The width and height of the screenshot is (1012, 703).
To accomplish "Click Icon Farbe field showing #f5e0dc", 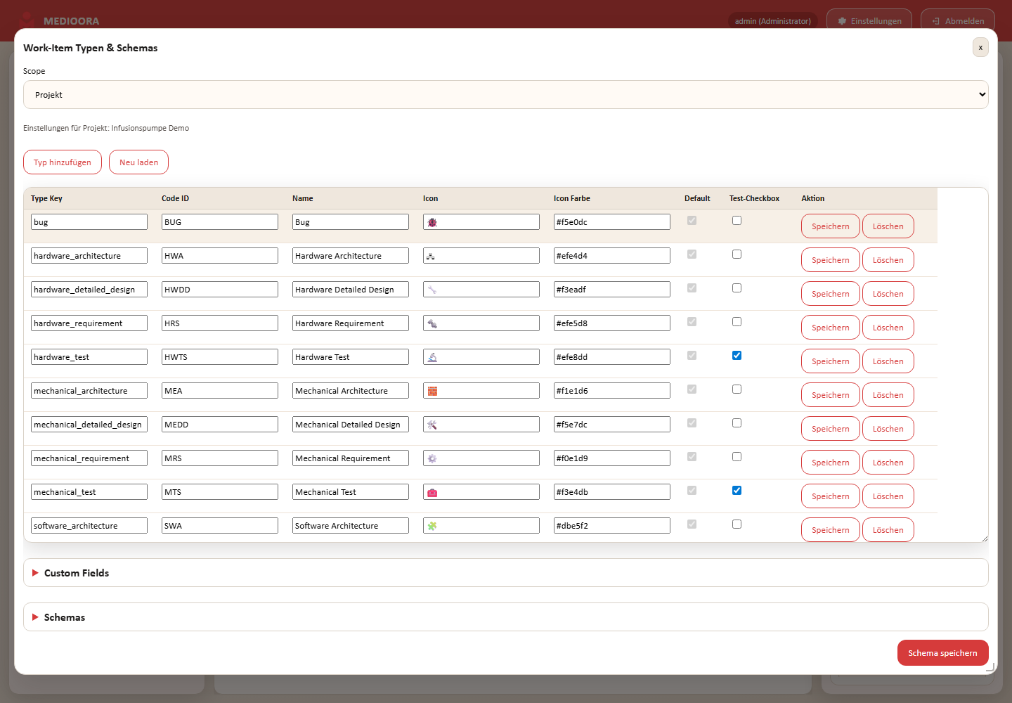I will pyautogui.click(x=612, y=222).
